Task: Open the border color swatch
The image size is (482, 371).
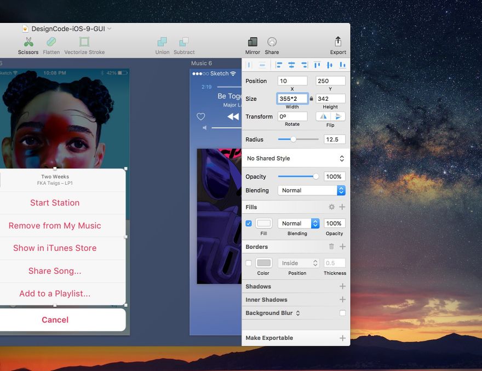Action: click(264, 263)
